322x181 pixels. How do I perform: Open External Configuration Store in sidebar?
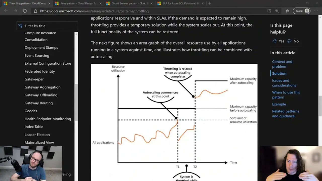pyautogui.click(x=48, y=63)
